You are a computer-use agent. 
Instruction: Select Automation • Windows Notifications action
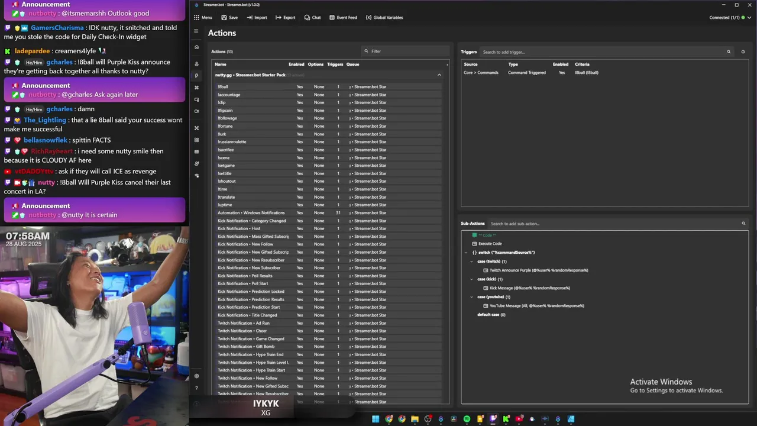pyautogui.click(x=328, y=213)
